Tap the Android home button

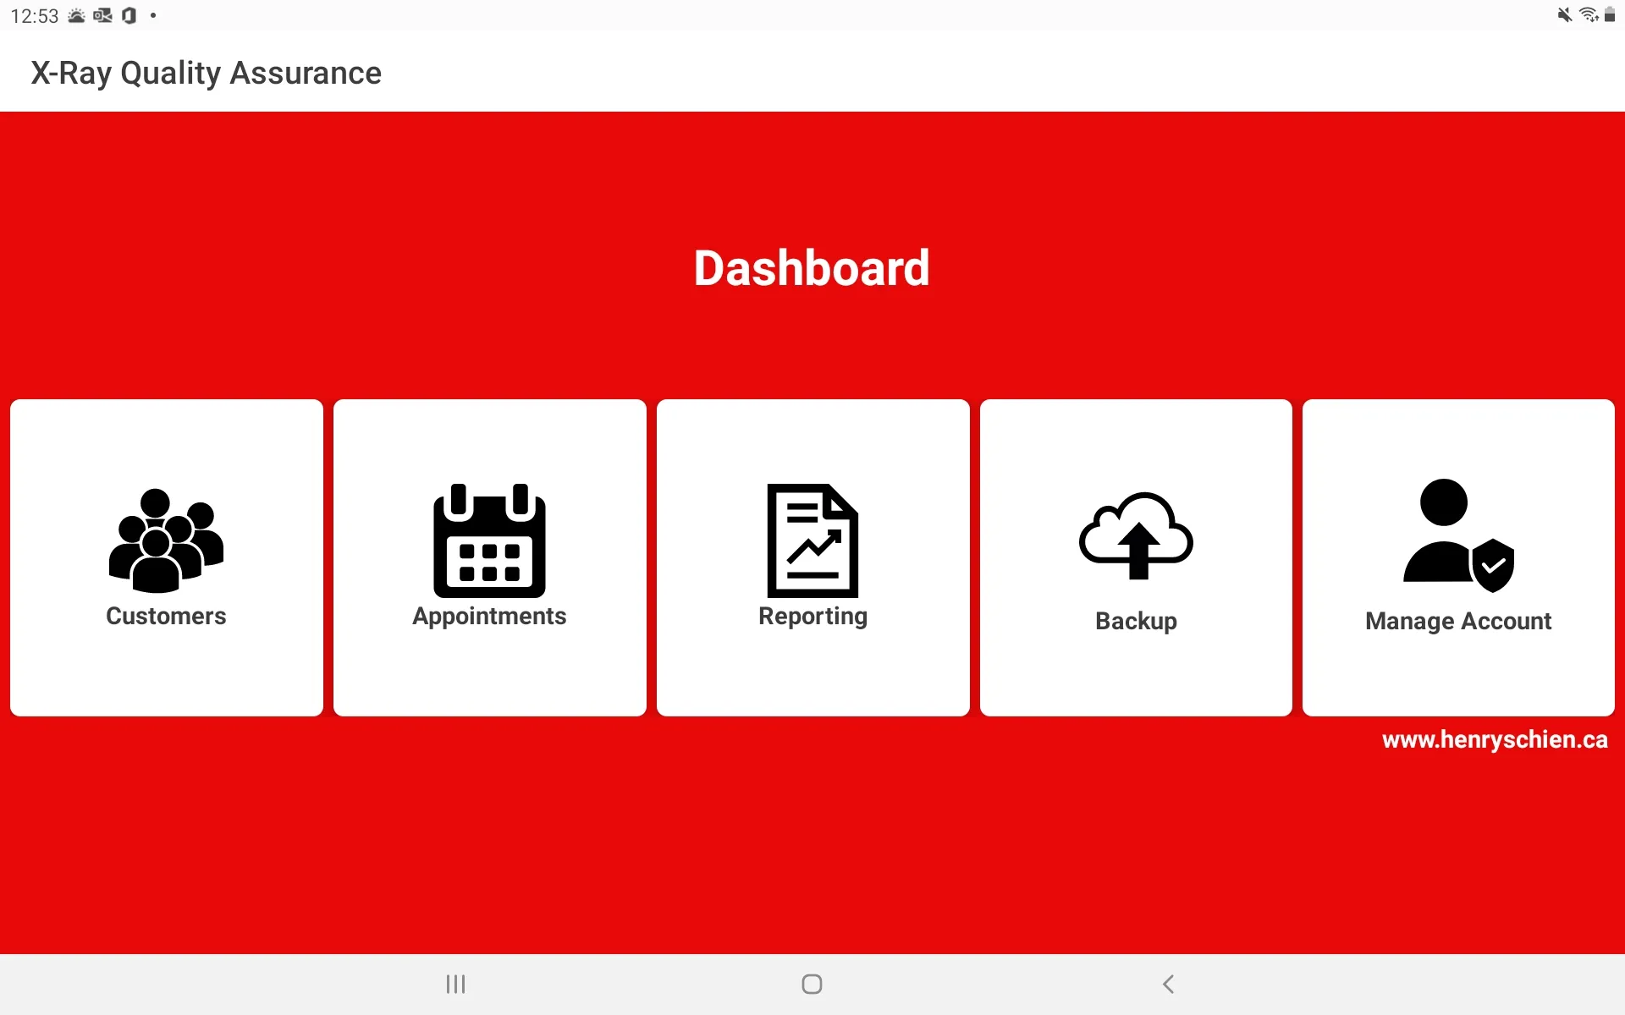pos(810,985)
